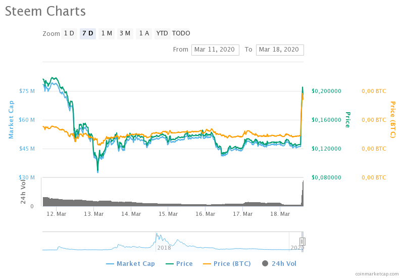Click the Steem Charts heading

click(45, 11)
